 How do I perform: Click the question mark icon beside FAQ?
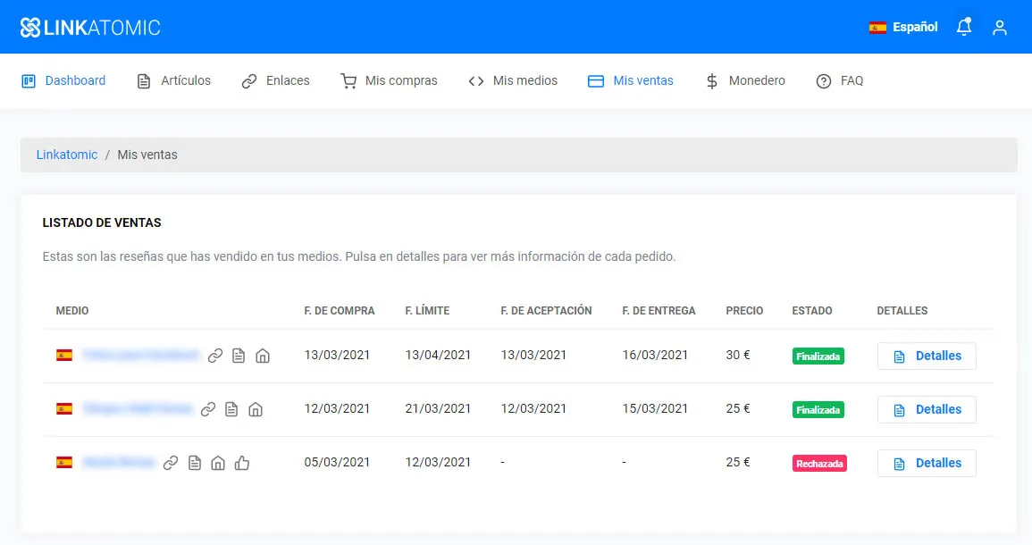coord(822,80)
